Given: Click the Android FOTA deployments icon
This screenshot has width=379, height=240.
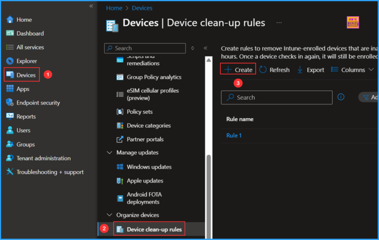Looking at the screenshot, I should pyautogui.click(x=120, y=198).
